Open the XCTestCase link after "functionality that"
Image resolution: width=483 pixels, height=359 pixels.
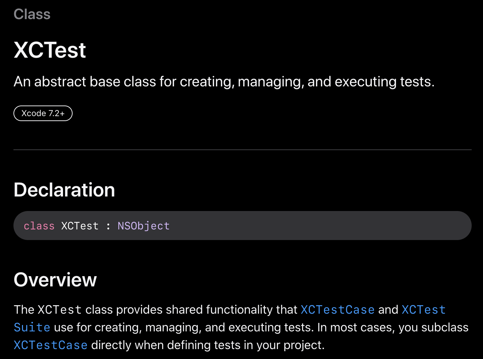point(337,310)
